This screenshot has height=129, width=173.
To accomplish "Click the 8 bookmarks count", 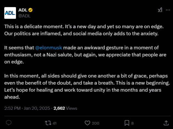I will coord(132,123).
